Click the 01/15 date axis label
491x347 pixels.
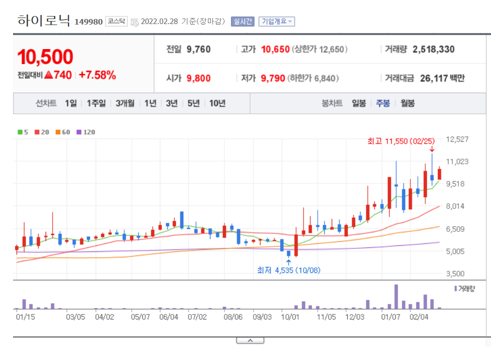pyautogui.click(x=26, y=317)
